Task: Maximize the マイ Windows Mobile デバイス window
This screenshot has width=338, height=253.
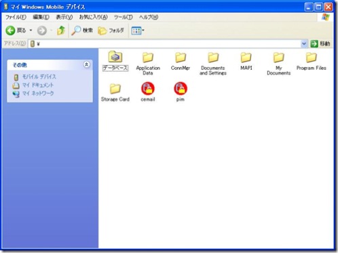Action: tap(318, 7)
